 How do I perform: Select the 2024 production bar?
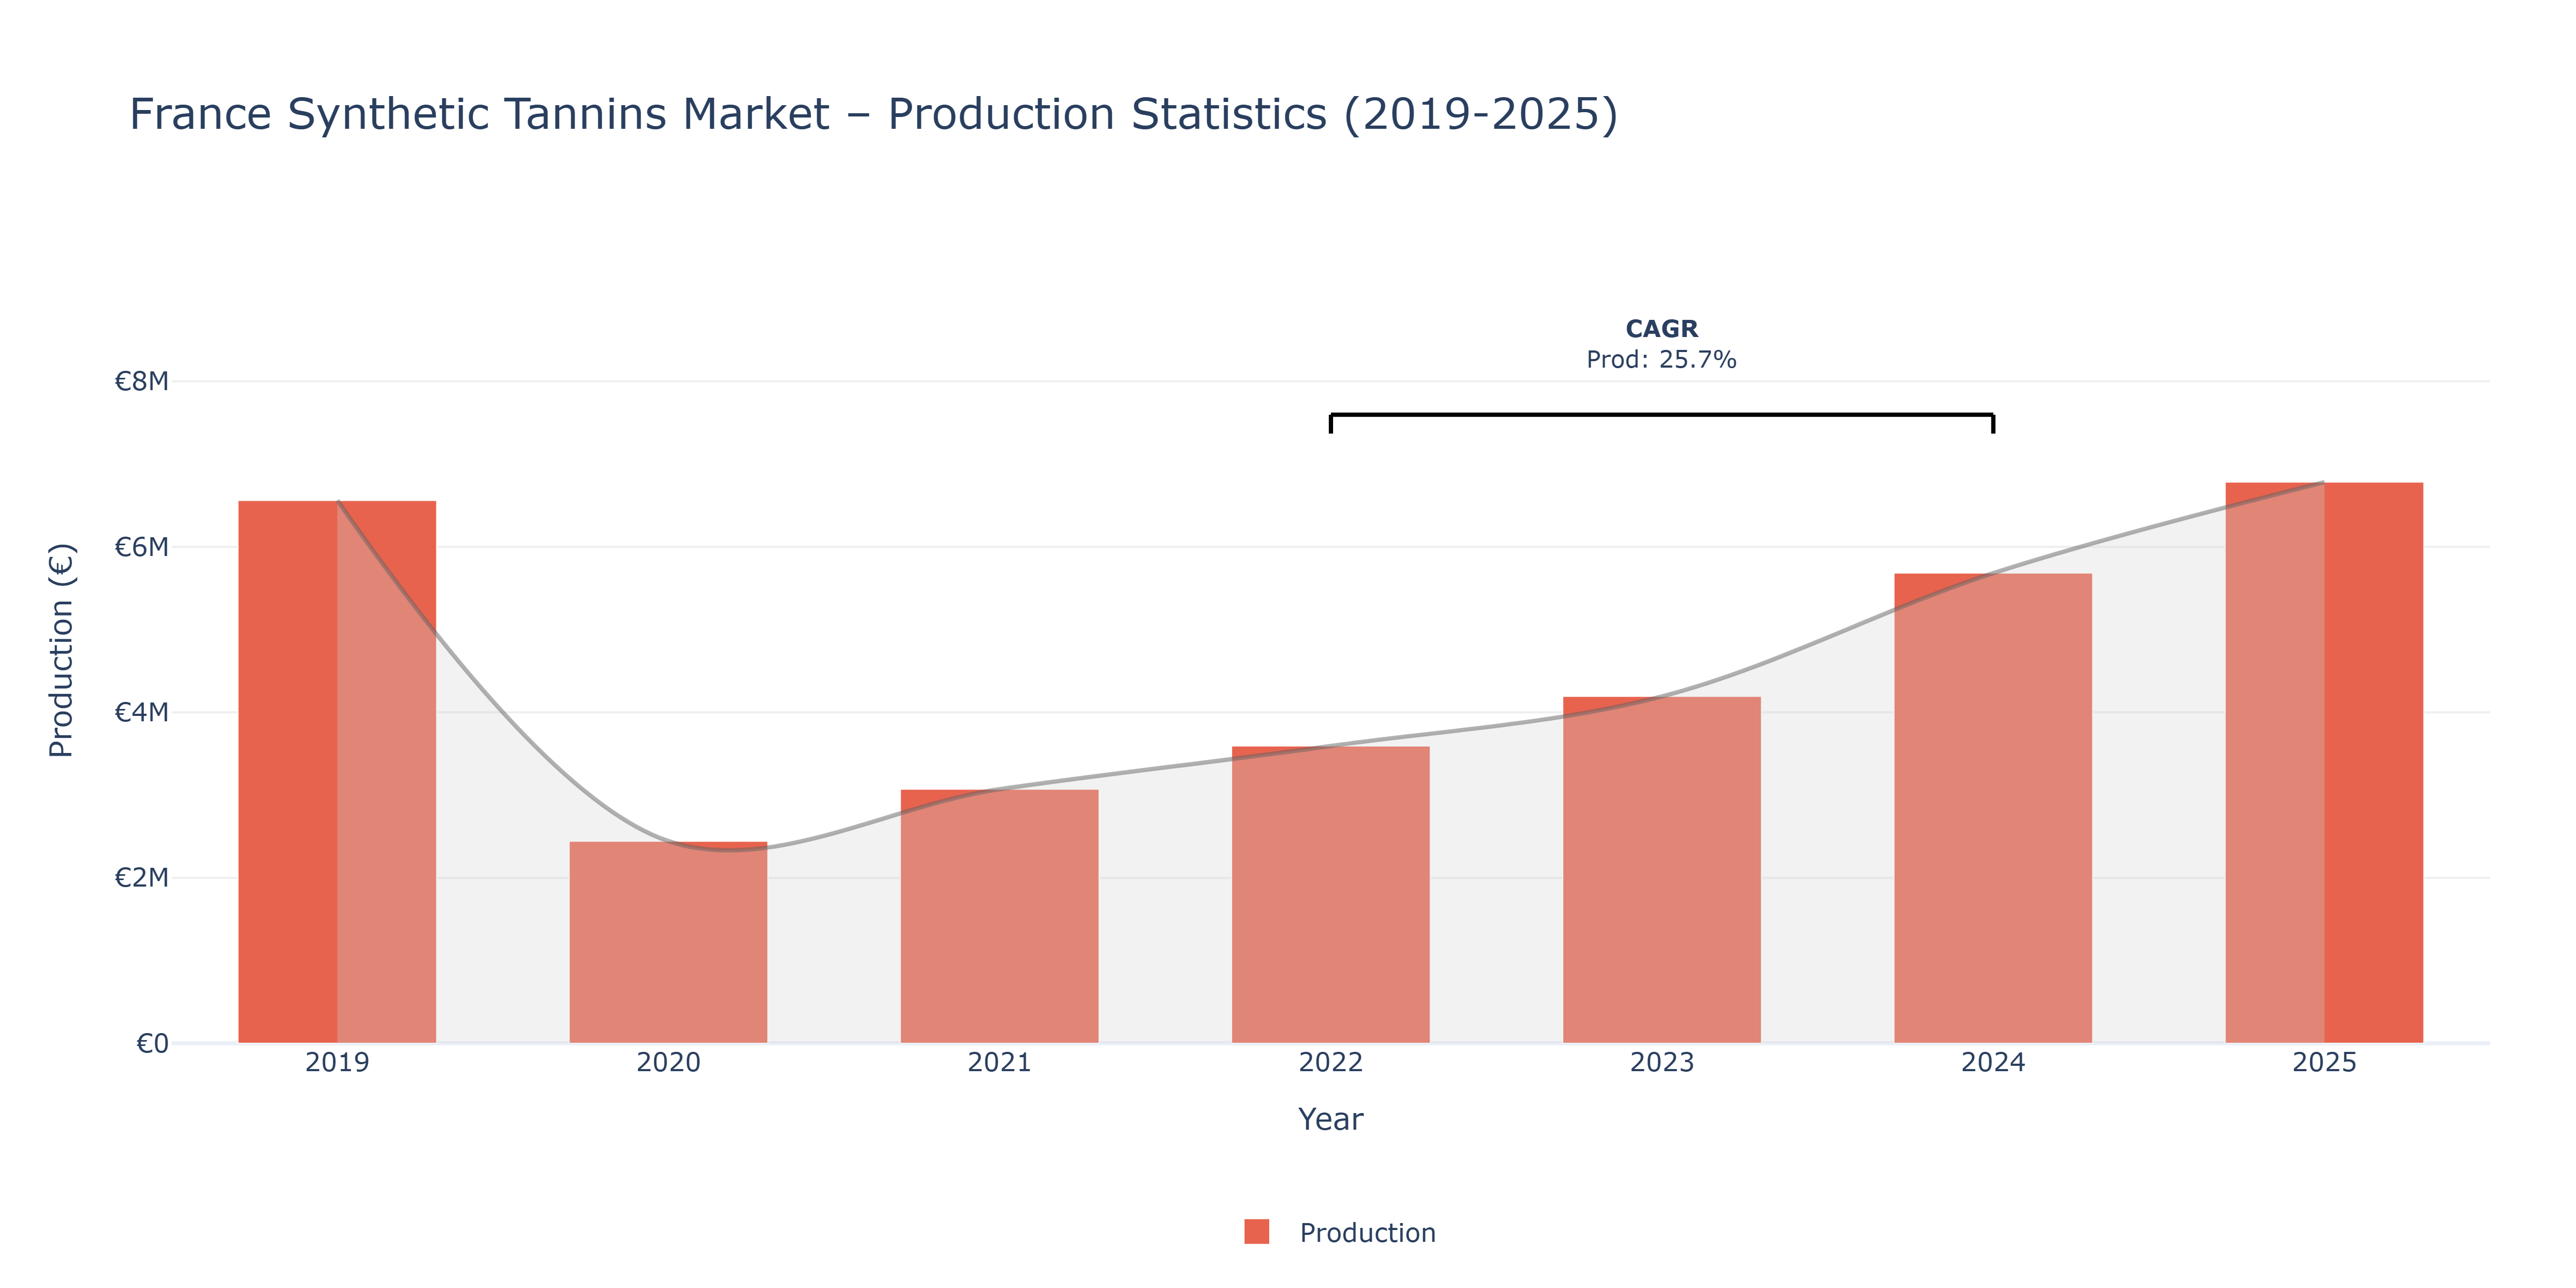tap(1992, 808)
